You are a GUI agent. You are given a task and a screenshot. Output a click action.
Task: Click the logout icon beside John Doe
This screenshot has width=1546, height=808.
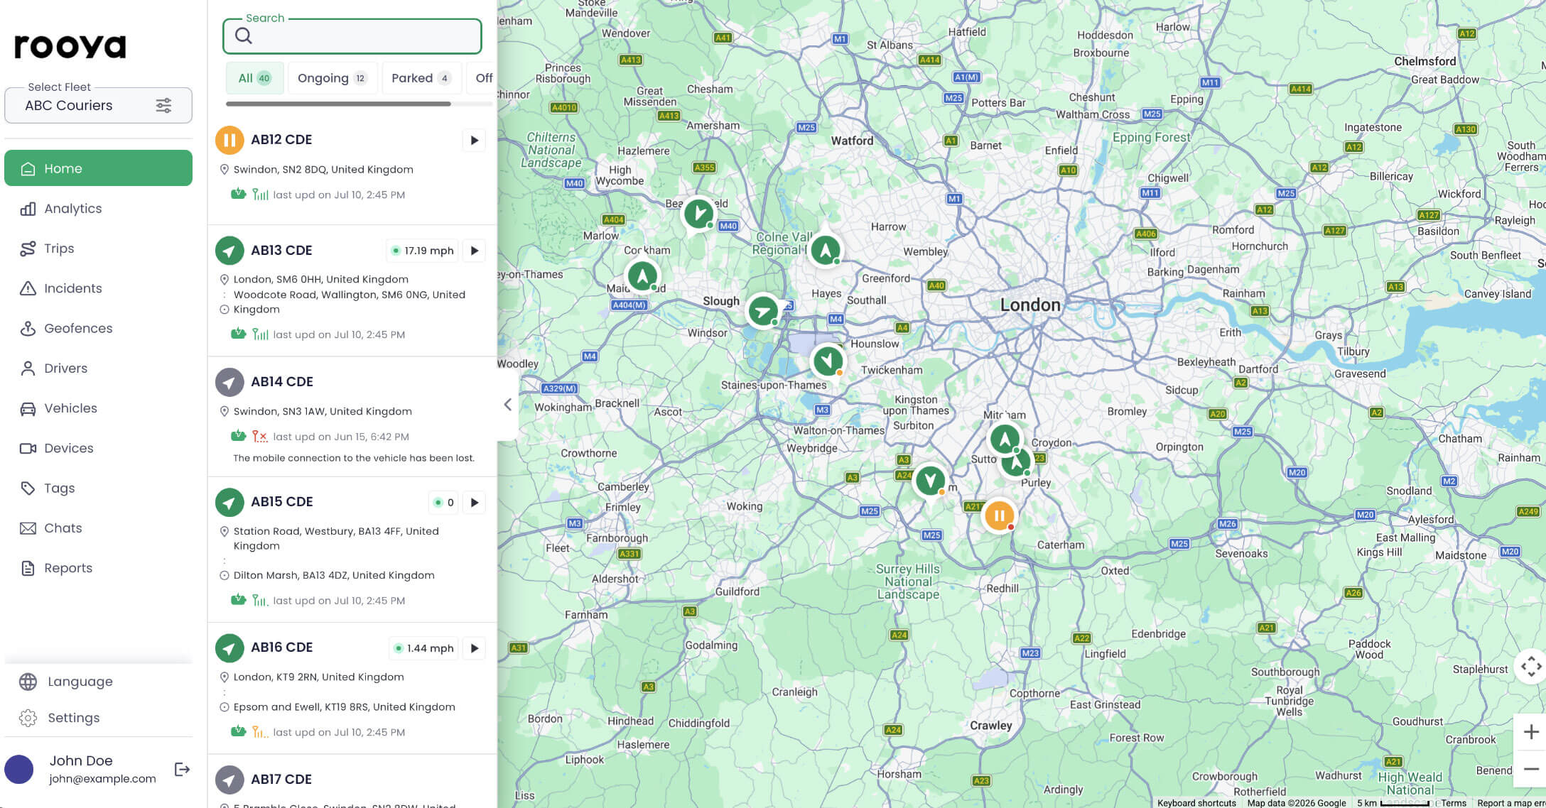coord(182,769)
